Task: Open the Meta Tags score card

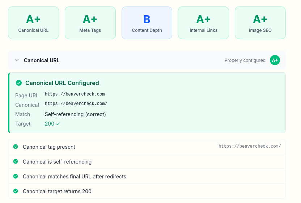Action: (x=90, y=23)
